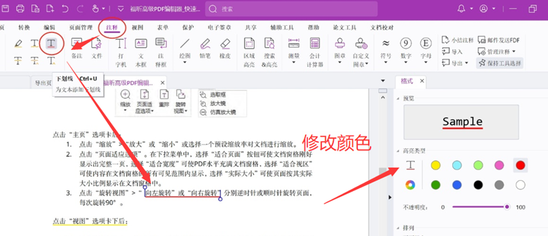Toggle 保持工具选择 keep tool selected
Screen dimensions: 548x236
tap(500, 63)
